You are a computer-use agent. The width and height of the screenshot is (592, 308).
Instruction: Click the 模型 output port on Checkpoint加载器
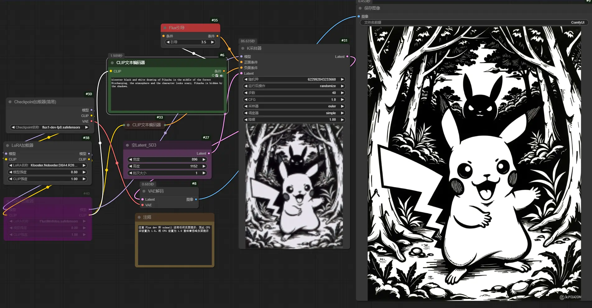pyautogui.click(x=91, y=110)
